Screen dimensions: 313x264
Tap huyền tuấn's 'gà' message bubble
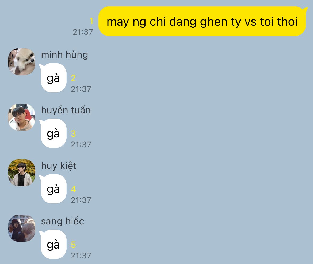click(53, 133)
